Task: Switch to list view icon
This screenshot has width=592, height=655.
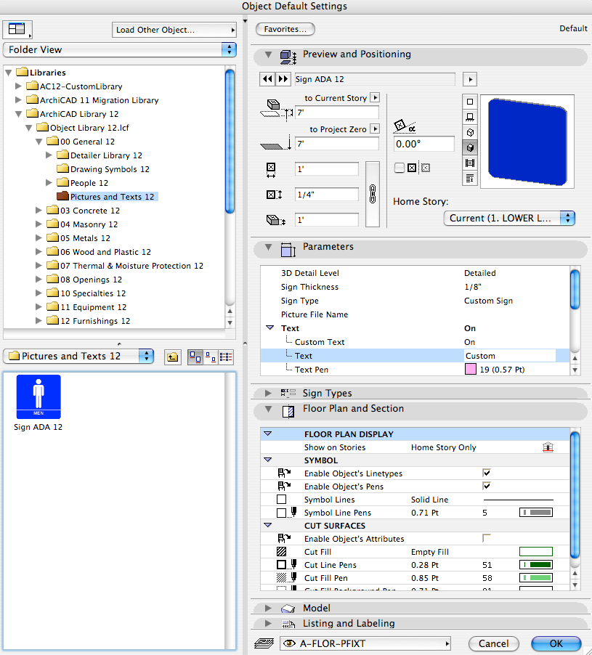Action: (x=226, y=357)
